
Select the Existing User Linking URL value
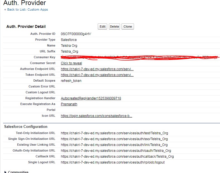point(114,145)
